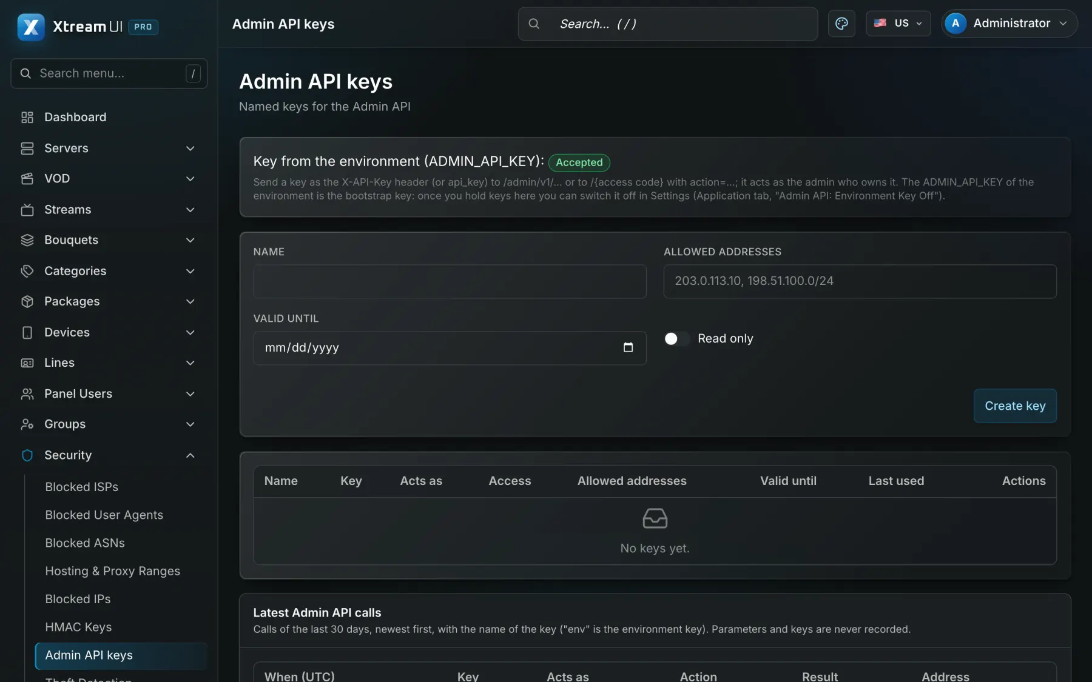Expand the Servers menu chevron
The image size is (1092, 682).
tap(190, 148)
